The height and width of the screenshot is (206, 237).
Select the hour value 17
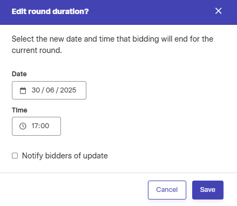pyautogui.click(x=35, y=126)
